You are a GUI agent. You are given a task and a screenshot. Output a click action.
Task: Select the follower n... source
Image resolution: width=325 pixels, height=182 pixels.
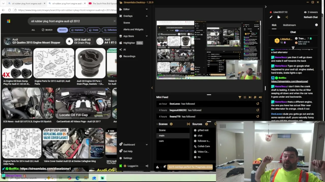(x=204, y=141)
